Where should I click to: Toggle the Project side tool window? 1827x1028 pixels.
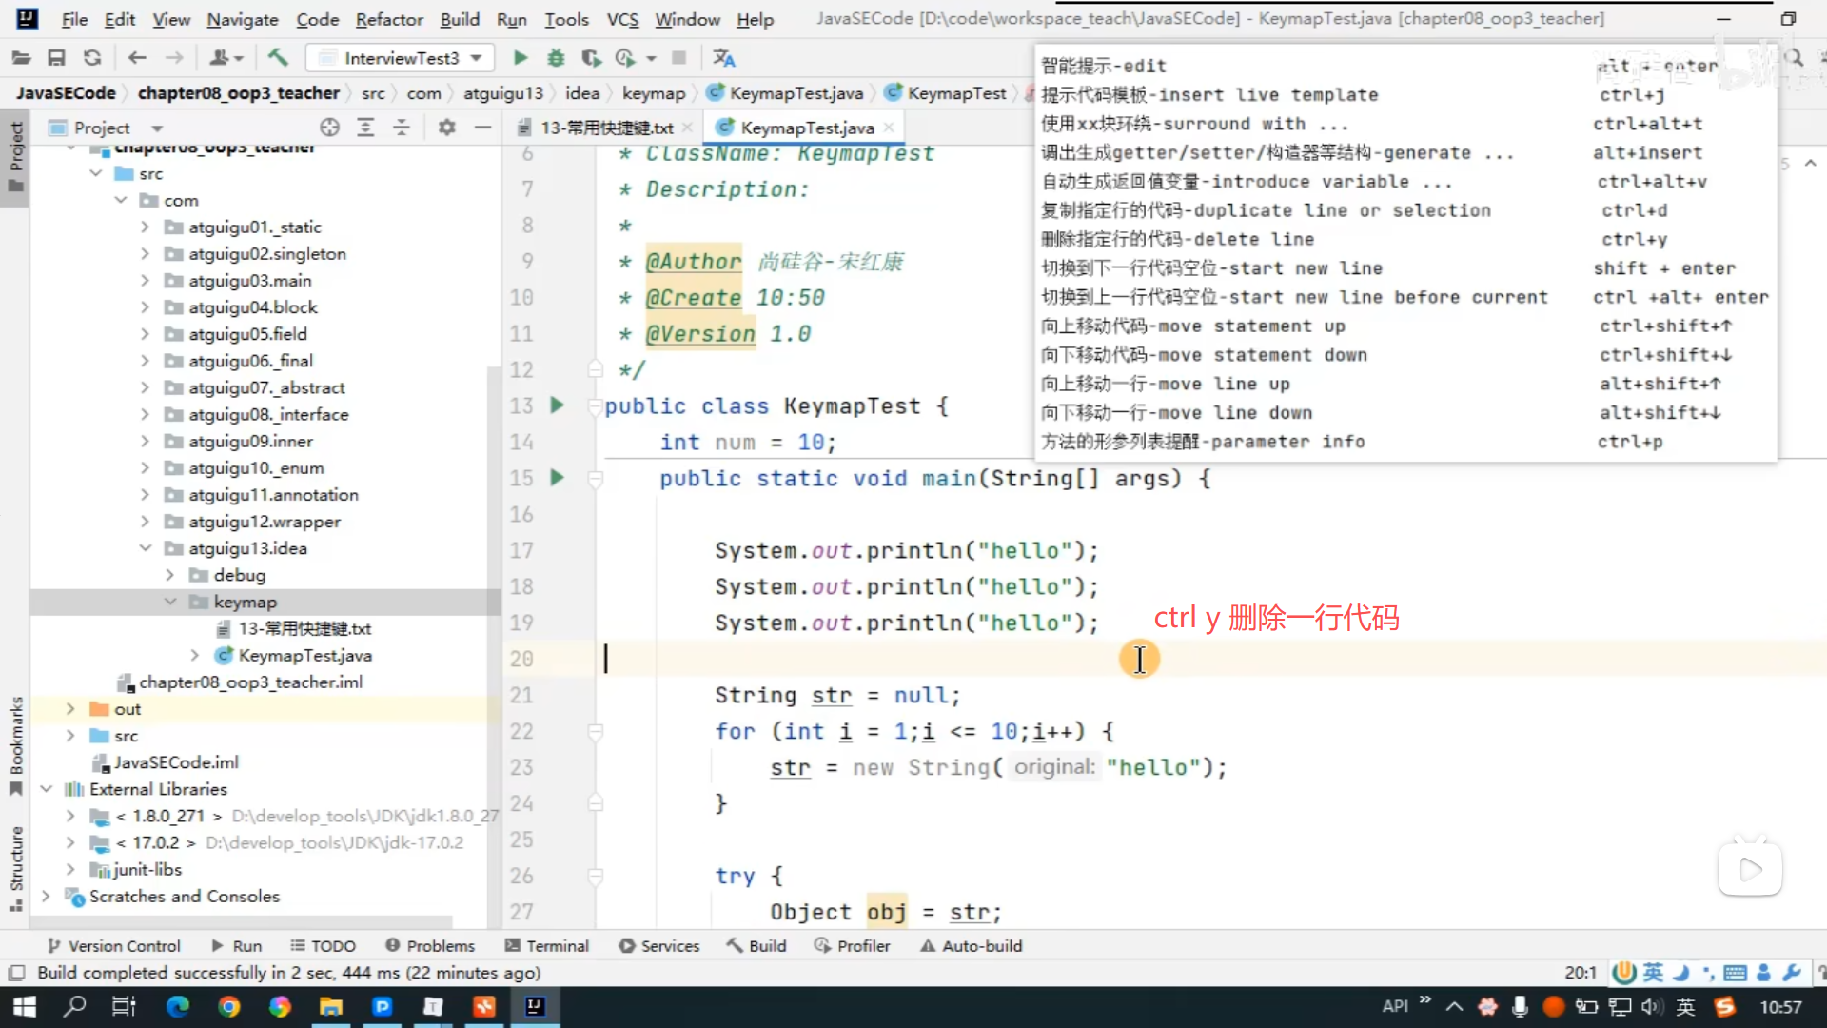pyautogui.click(x=16, y=154)
